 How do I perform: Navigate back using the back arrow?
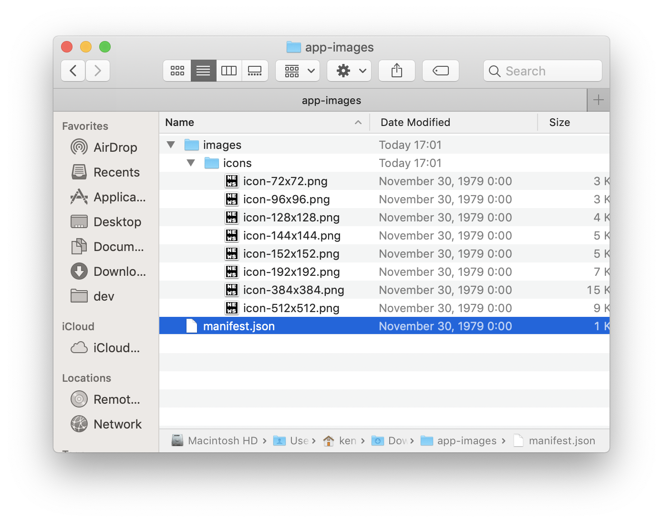73,70
